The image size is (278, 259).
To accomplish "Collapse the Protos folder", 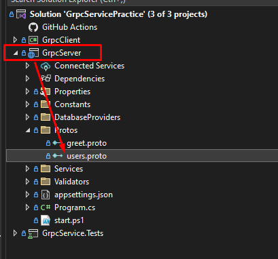I will 28,130.
